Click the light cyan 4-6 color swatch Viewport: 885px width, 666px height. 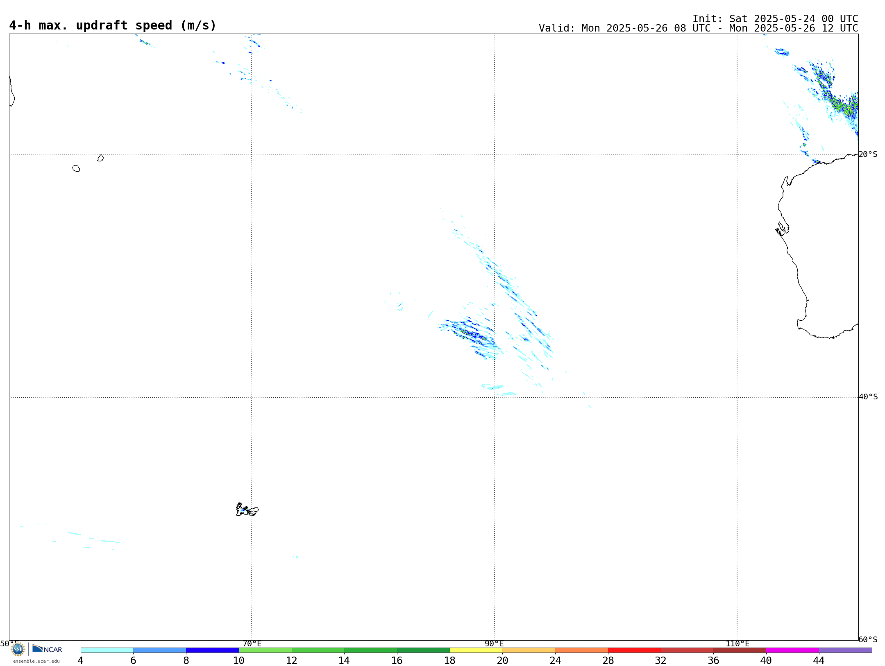click(107, 650)
